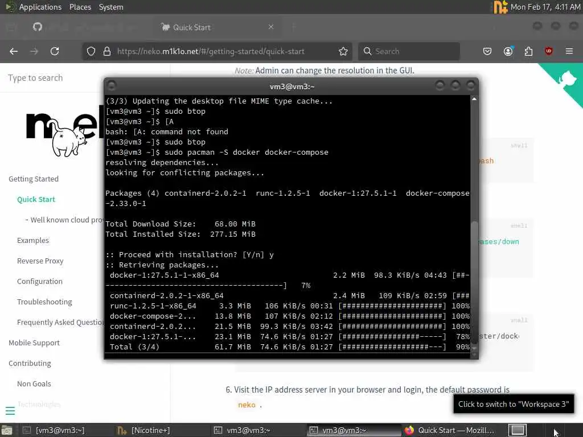Open the Contributing sidebar link
Screen dimensions: 583x437
click(x=30, y=362)
